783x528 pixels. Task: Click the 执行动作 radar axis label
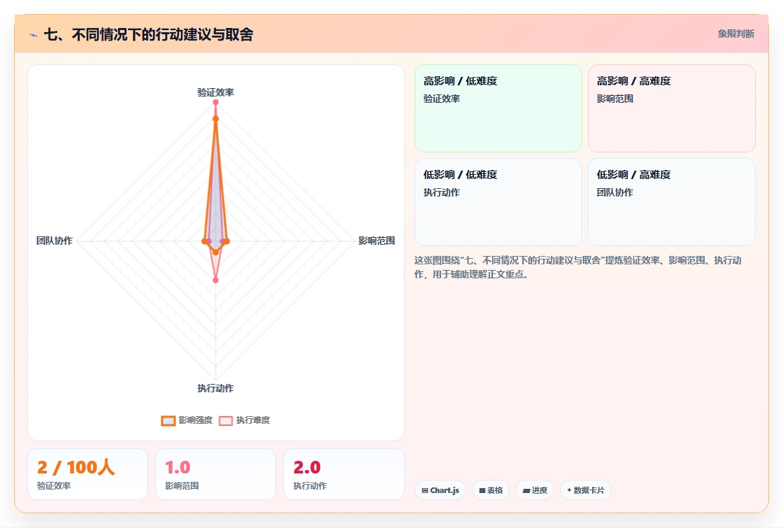point(216,388)
